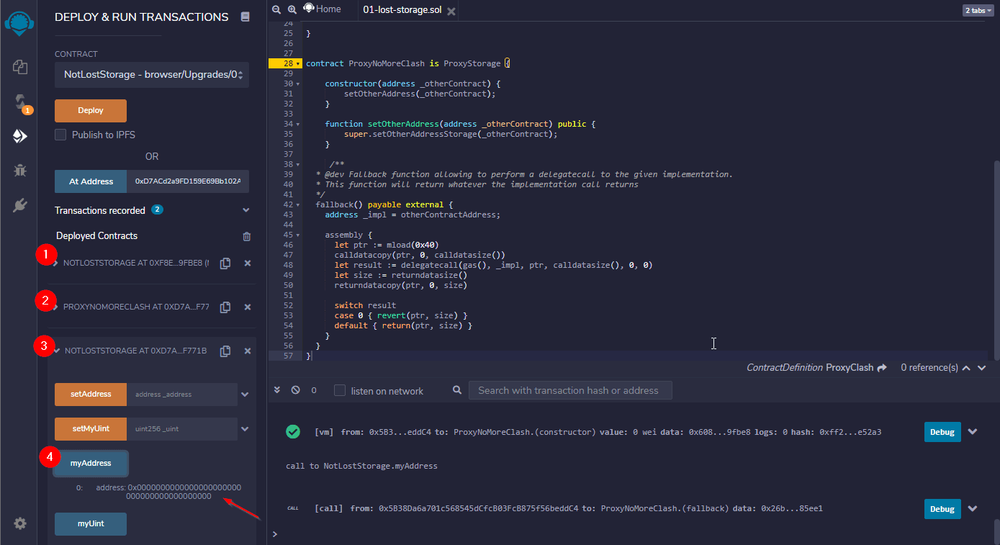Focus the setAddress address _address input
This screenshot has width=1000, height=545.
(x=182, y=395)
